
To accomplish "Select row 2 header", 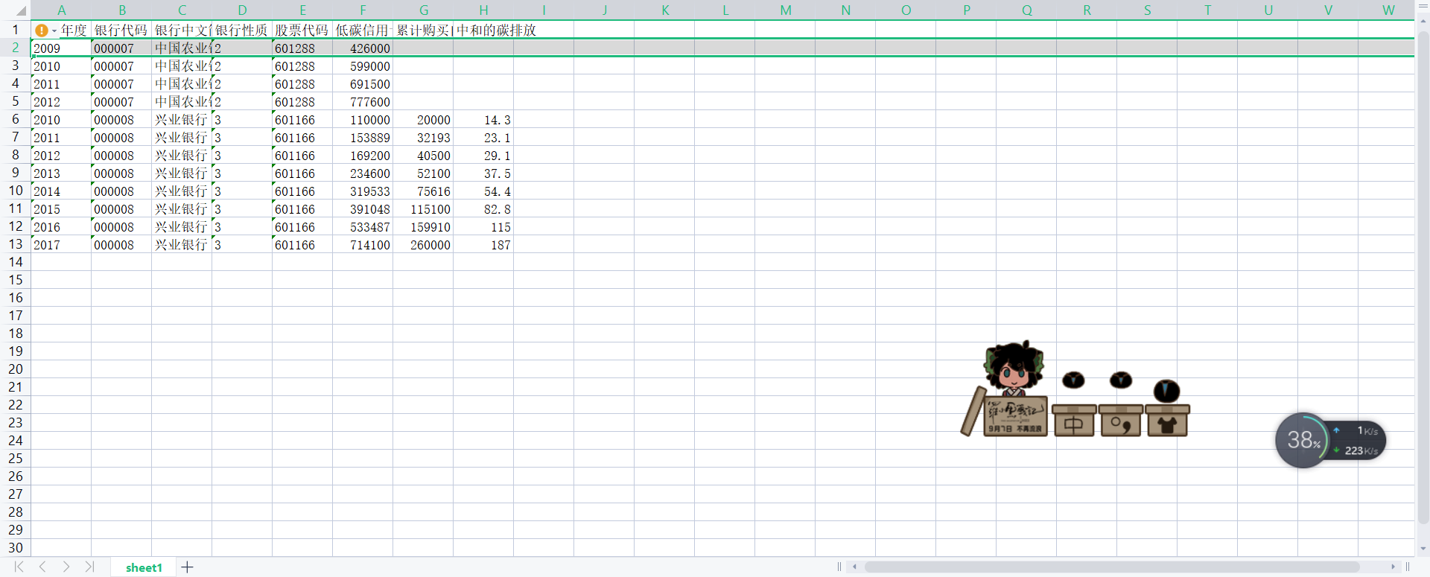I will (x=16, y=48).
